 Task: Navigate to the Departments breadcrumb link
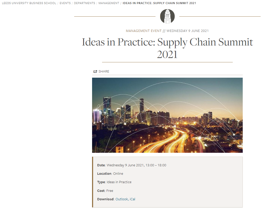pyautogui.click(x=84, y=3)
